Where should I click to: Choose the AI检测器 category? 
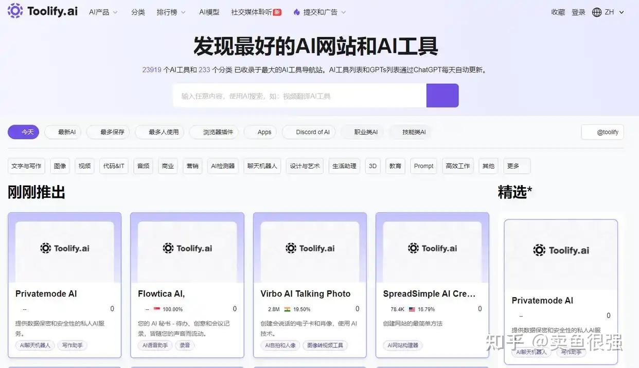223,166
